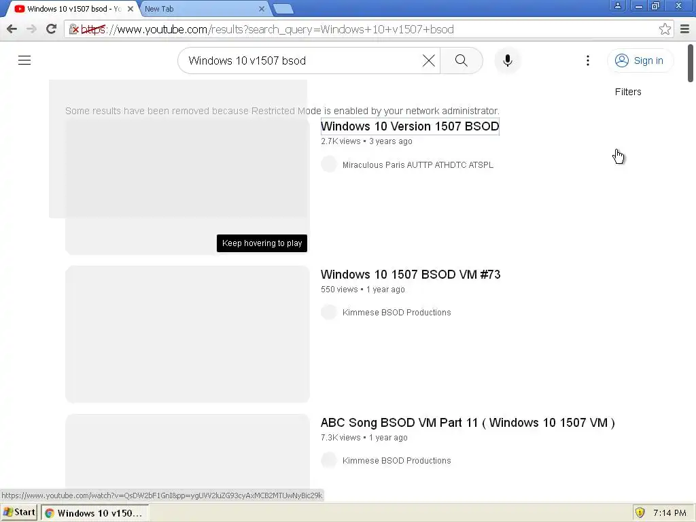Bookmark page with the star icon
Screen dimensions: 696x522
pos(665,29)
